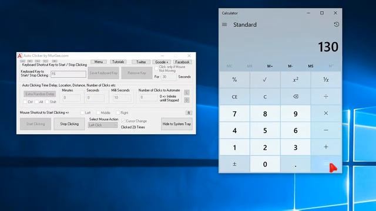Open Calculator history panel
This screenshot has width=376, height=211.
click(336, 25)
